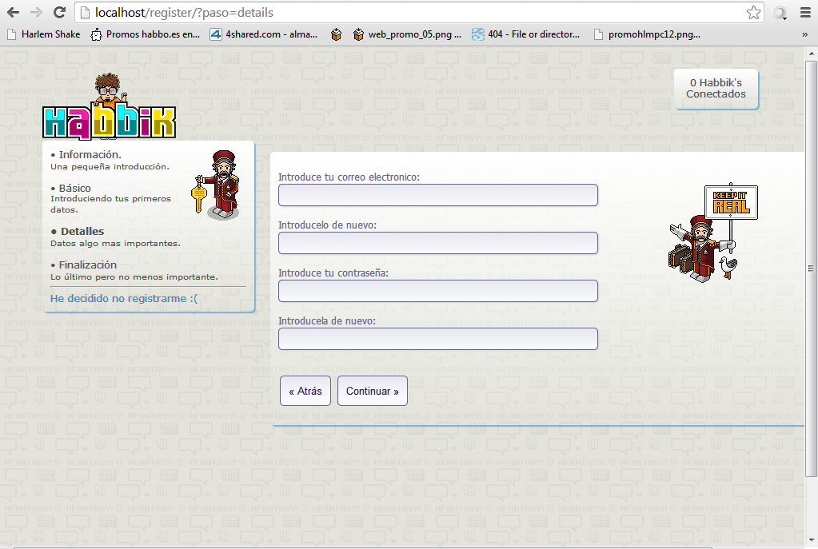Bookmark this page with the star icon
The width and height of the screenshot is (818, 549).
[753, 13]
